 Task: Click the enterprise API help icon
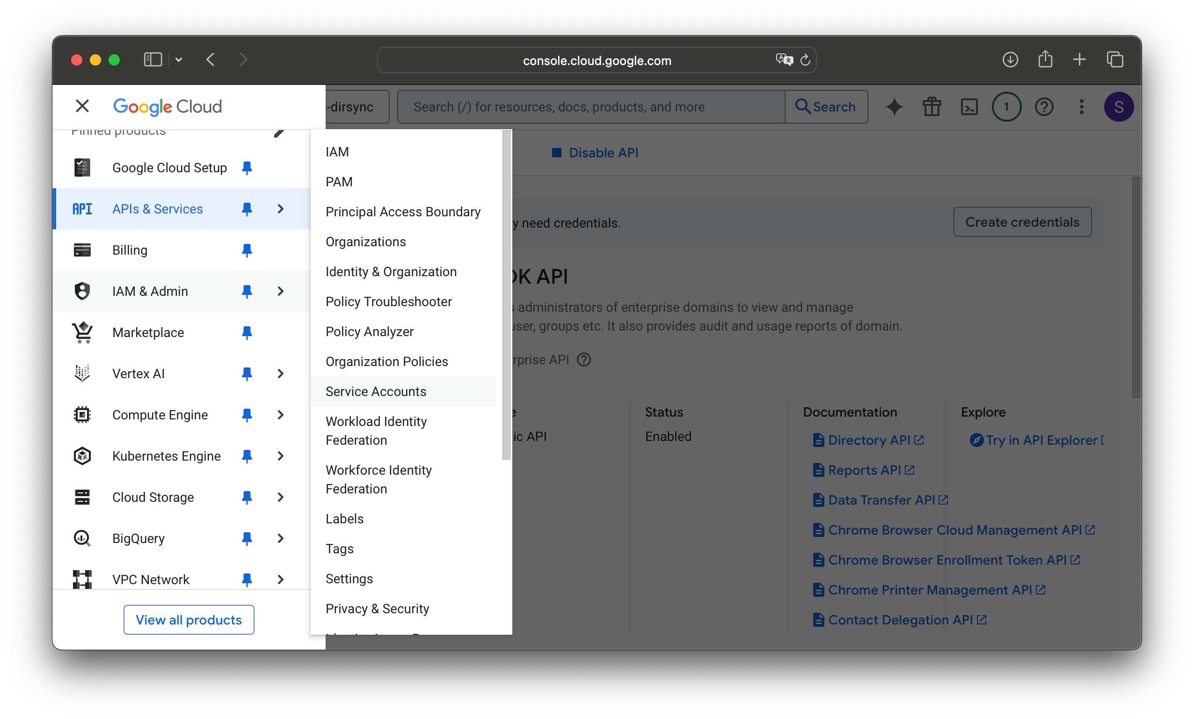point(584,360)
